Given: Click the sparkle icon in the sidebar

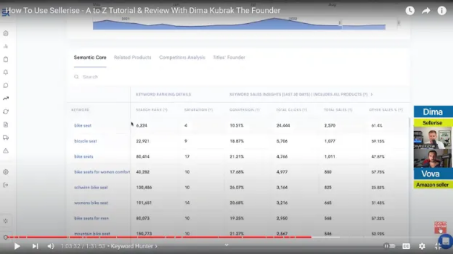Looking at the screenshot, I should click(x=6, y=221).
